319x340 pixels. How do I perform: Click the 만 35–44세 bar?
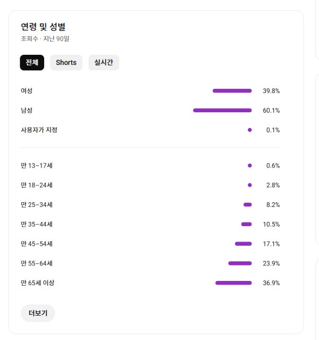(x=246, y=225)
